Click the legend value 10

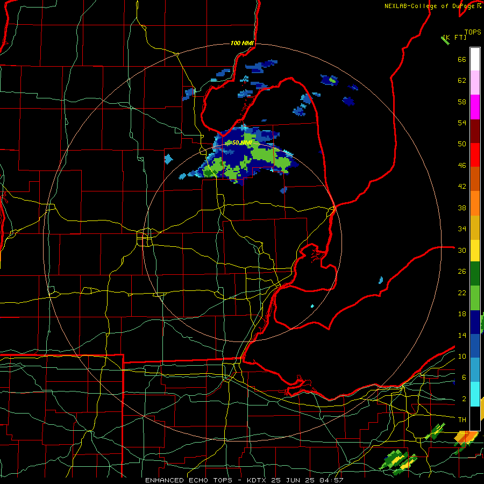pyautogui.click(x=462, y=357)
